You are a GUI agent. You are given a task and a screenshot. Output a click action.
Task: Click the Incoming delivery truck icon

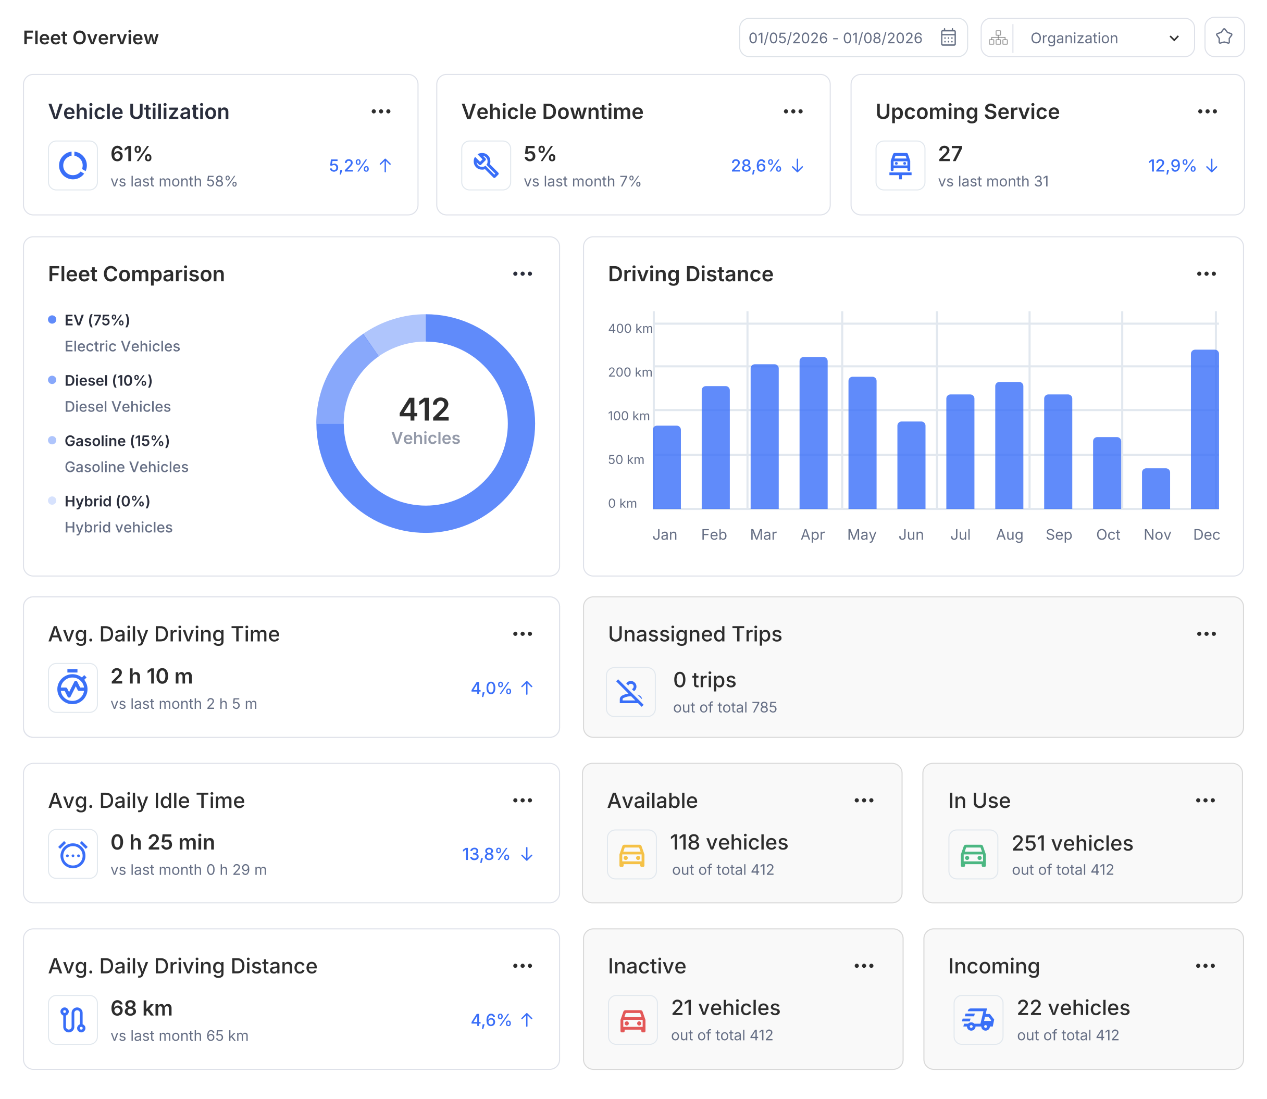978,1020
